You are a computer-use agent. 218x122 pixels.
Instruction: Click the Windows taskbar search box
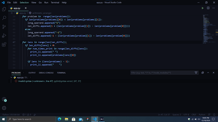click(x=31, y=119)
